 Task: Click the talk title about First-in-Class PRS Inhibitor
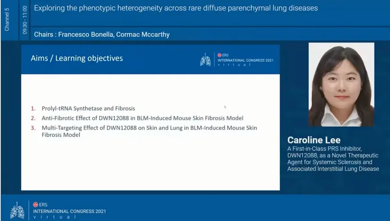point(333,159)
